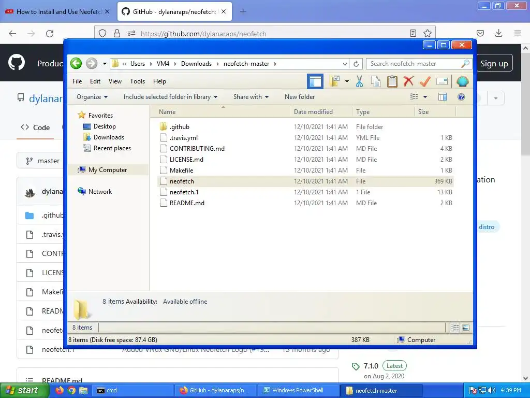
Task: Click the red X Delete icon
Action: pyautogui.click(x=408, y=81)
